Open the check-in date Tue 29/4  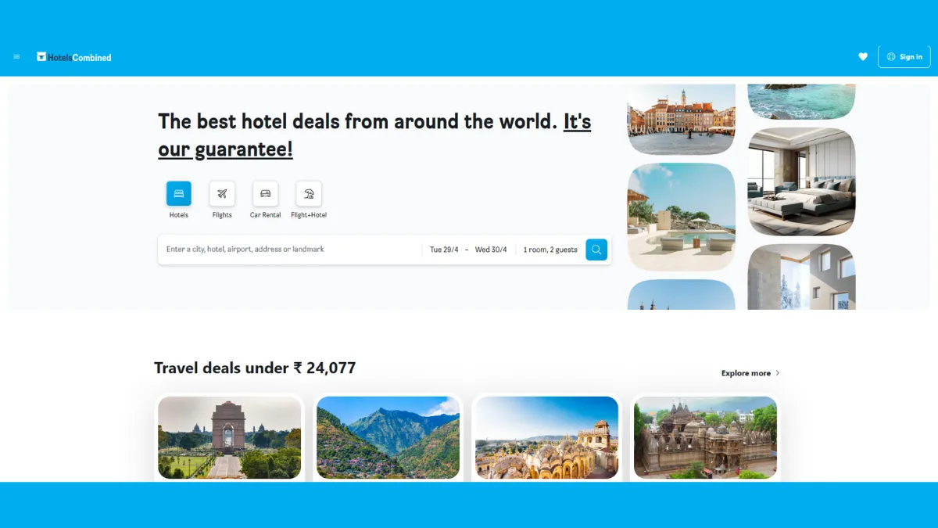444,250
